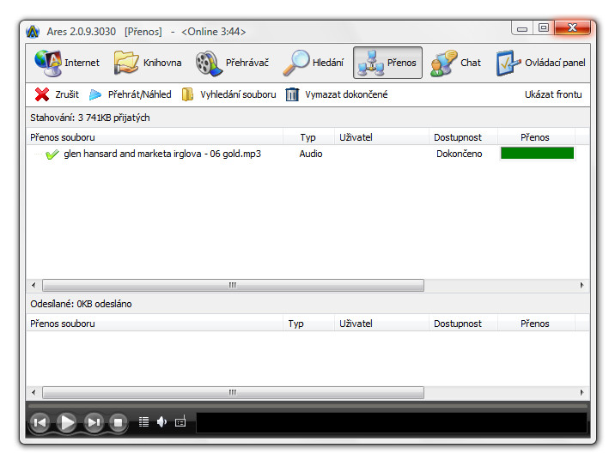This screenshot has width=609, height=454.
Task: Open the Přehrávač film reel icon
Action: 209,64
